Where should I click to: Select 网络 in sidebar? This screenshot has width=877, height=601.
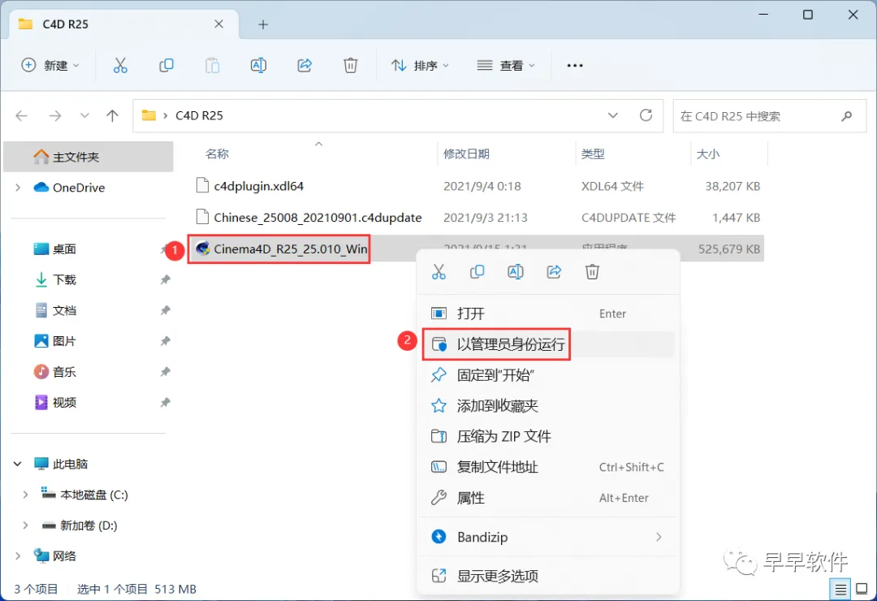(54, 556)
